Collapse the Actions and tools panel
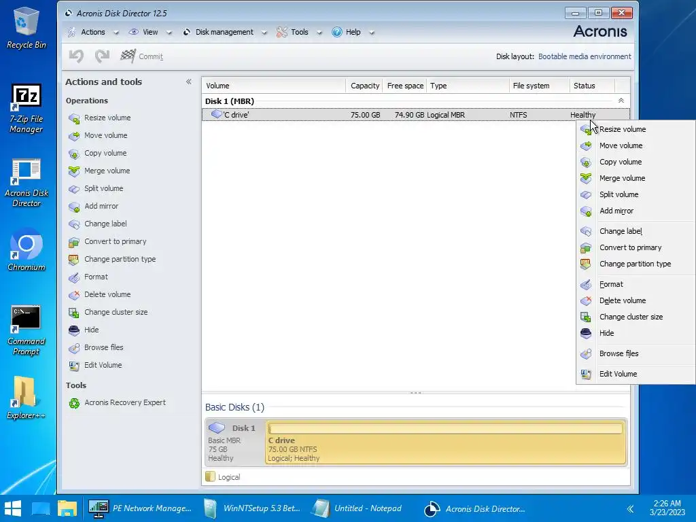This screenshot has height=522, width=696. click(189, 82)
